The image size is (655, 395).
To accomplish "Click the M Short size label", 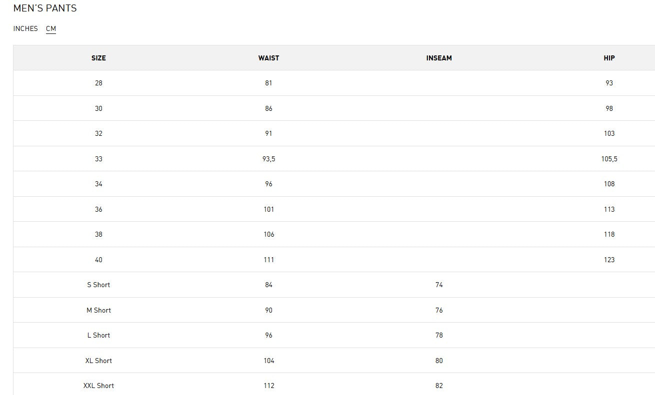I will [x=98, y=310].
